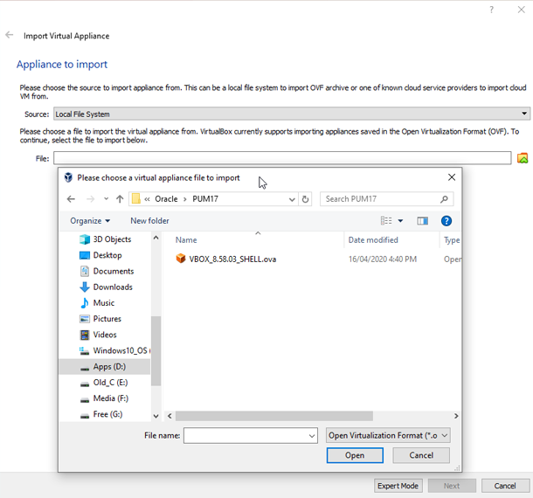The height and width of the screenshot is (498, 533).
Task: Switch to Expert Mode
Action: 398,486
